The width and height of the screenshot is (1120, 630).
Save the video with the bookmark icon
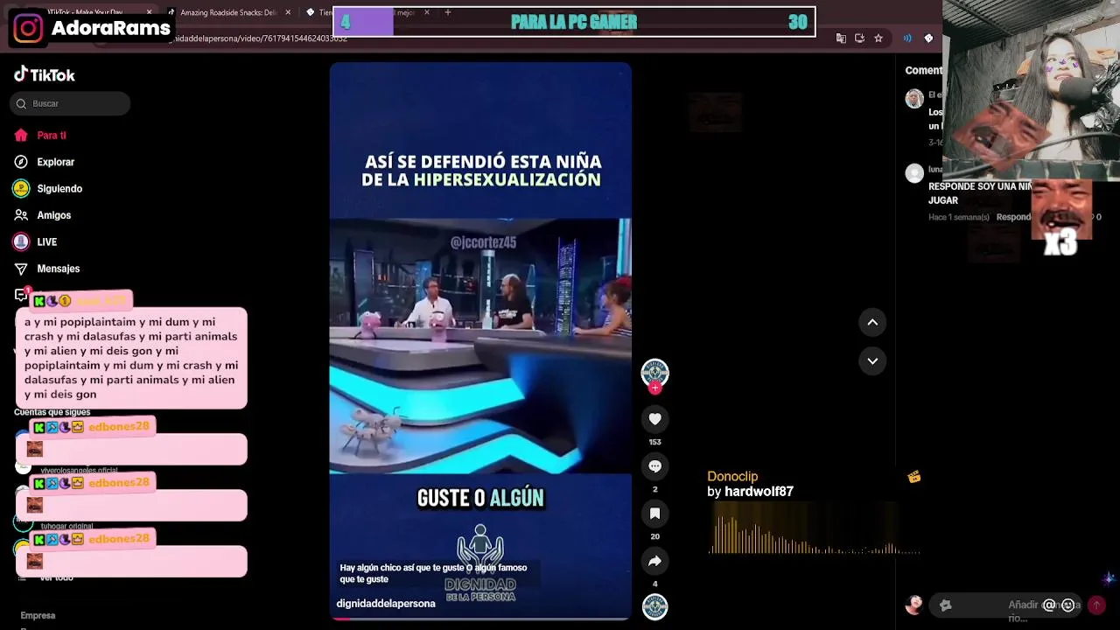click(x=654, y=514)
